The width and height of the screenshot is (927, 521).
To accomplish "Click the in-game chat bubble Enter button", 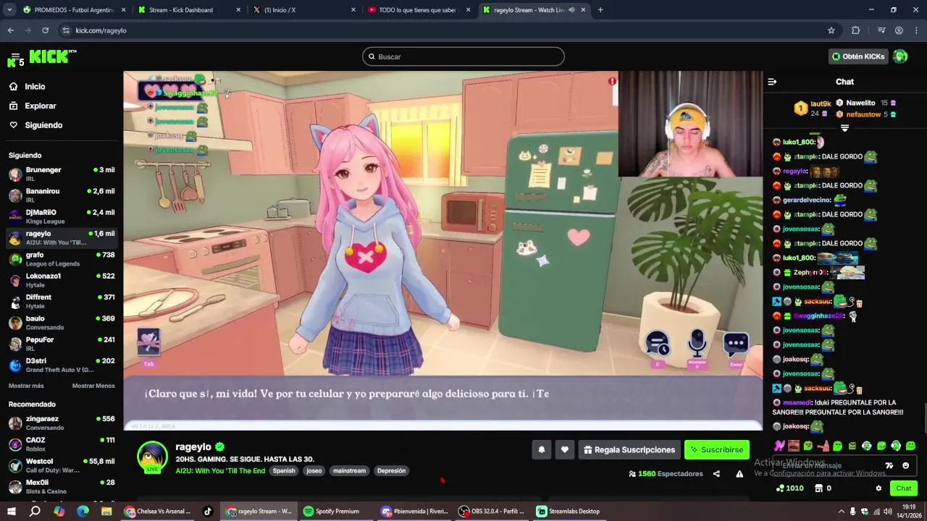I will click(x=736, y=344).
